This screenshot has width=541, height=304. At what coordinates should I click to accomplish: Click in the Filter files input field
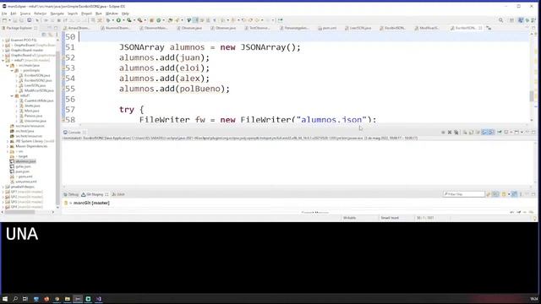pos(464,194)
